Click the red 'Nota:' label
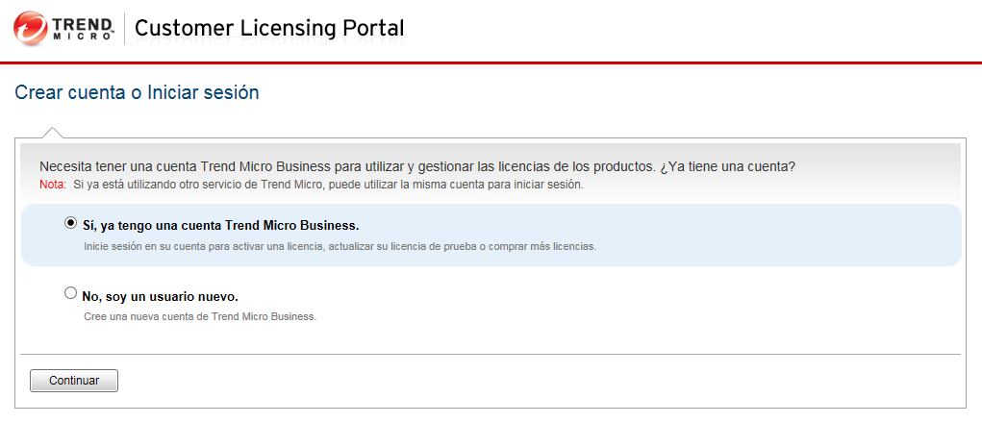 pyautogui.click(x=53, y=184)
